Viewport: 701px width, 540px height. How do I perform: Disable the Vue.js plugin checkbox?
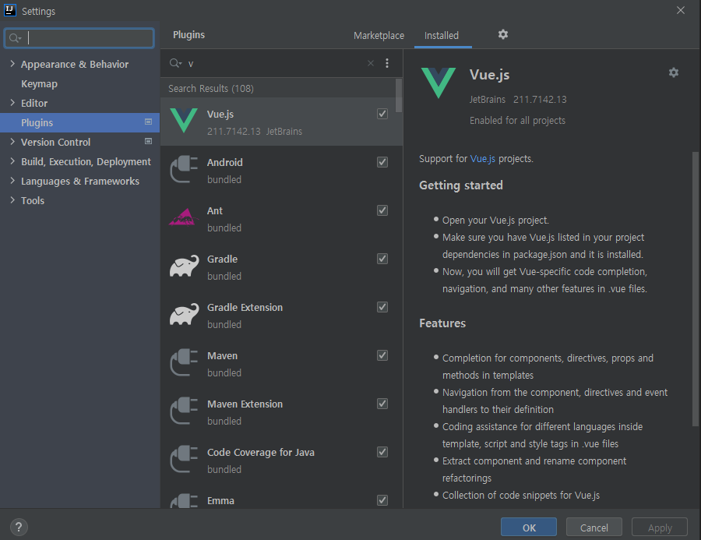coord(382,114)
